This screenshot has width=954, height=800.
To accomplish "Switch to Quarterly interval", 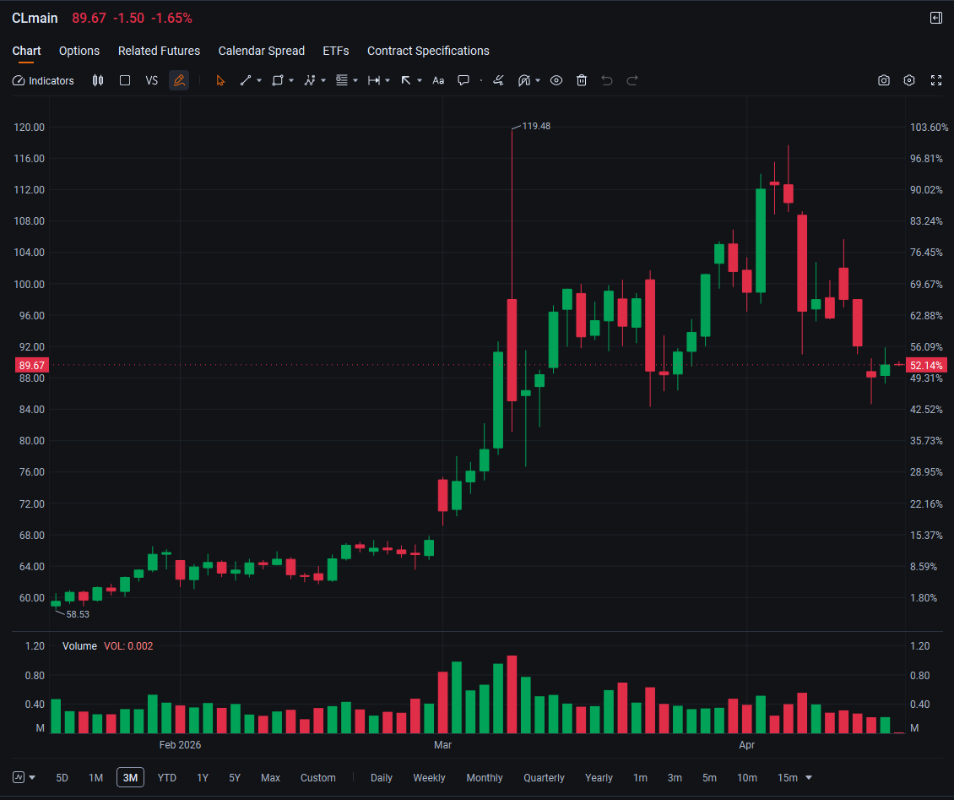I will 544,777.
